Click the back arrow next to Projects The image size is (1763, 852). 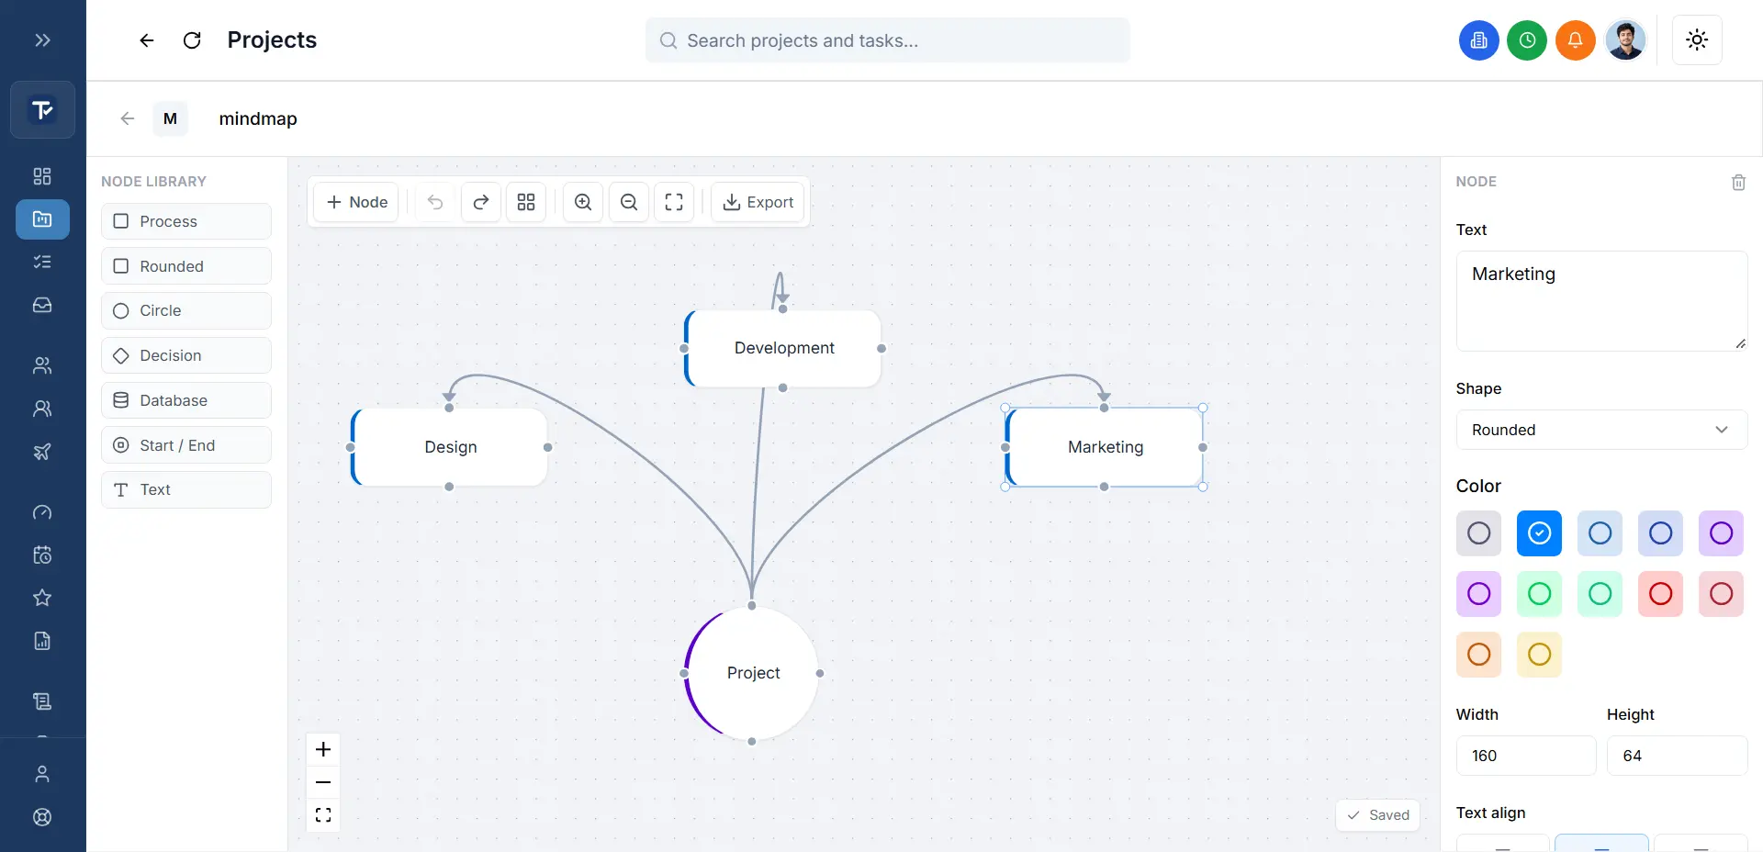click(147, 39)
